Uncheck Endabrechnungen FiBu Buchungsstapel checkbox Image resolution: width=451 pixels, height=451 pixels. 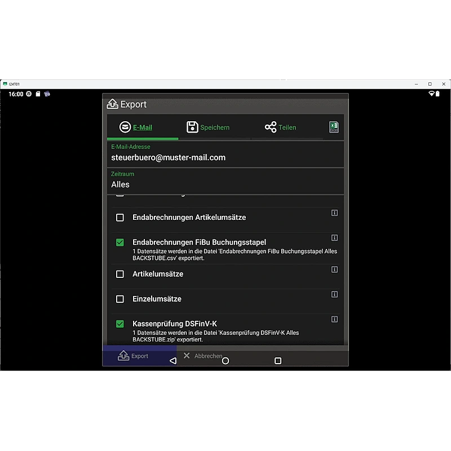pos(120,242)
